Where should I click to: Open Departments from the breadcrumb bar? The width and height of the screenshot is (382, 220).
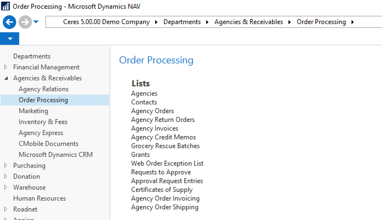pos(182,22)
